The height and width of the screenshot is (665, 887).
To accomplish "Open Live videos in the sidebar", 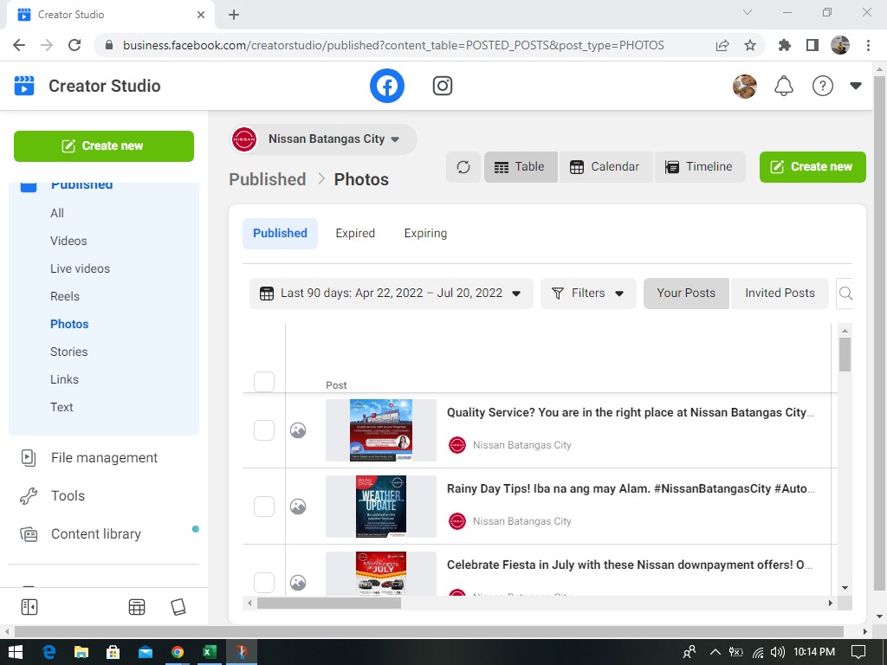I will 80,268.
